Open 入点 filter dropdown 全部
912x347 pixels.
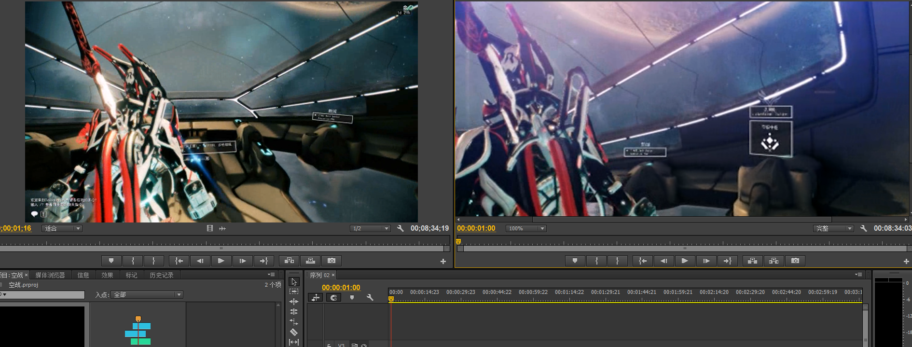[147, 294]
